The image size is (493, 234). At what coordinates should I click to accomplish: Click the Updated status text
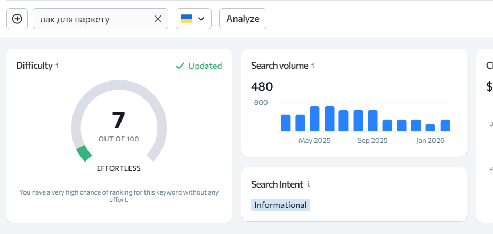pyautogui.click(x=205, y=66)
